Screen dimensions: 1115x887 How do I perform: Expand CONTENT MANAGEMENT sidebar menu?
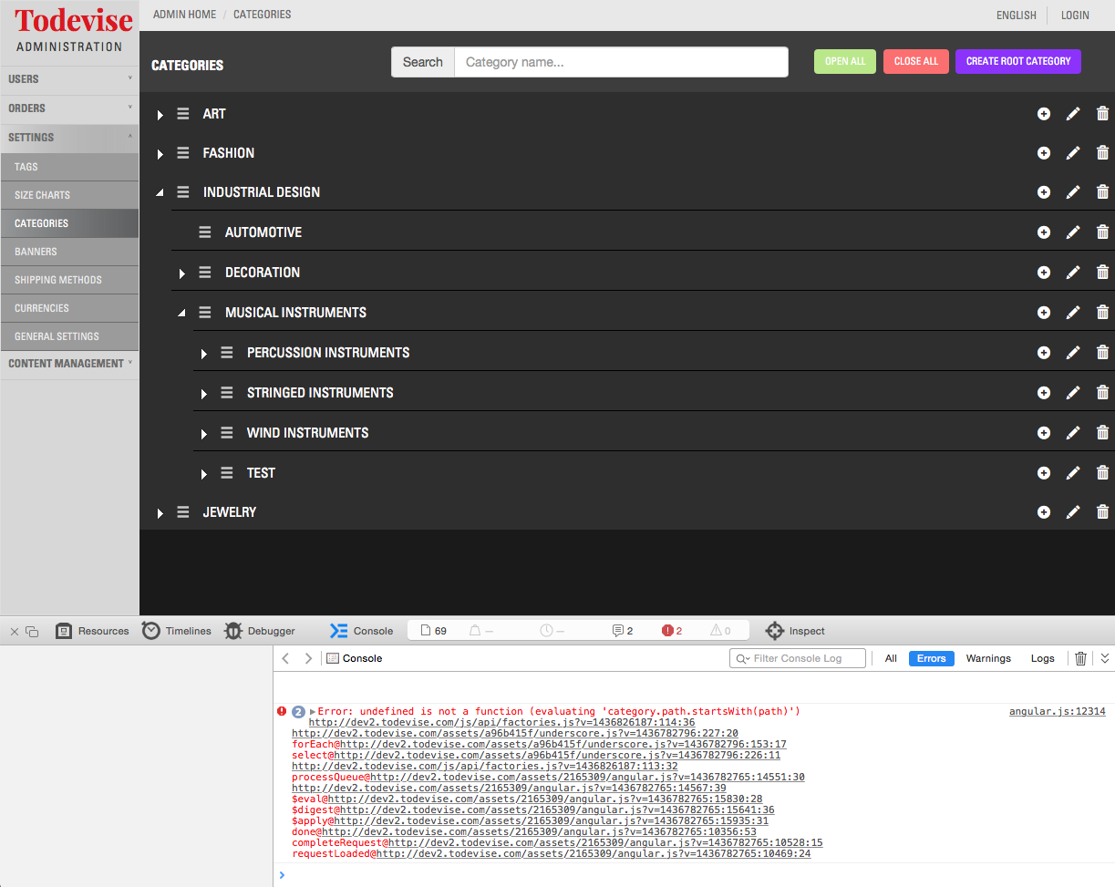(x=69, y=364)
